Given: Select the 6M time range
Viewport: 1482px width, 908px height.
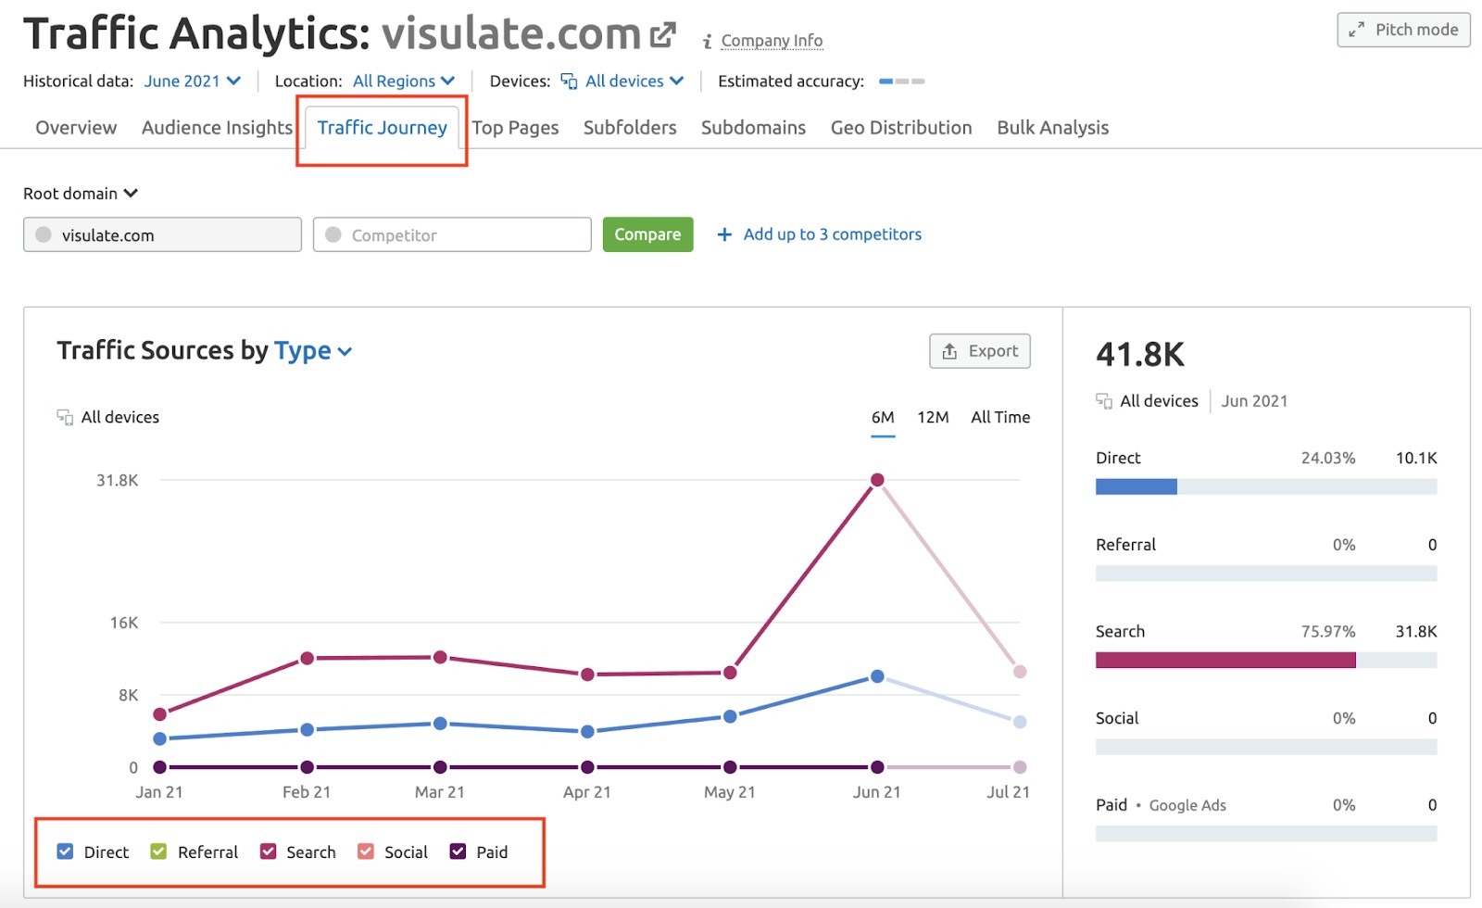Looking at the screenshot, I should [x=883, y=418].
